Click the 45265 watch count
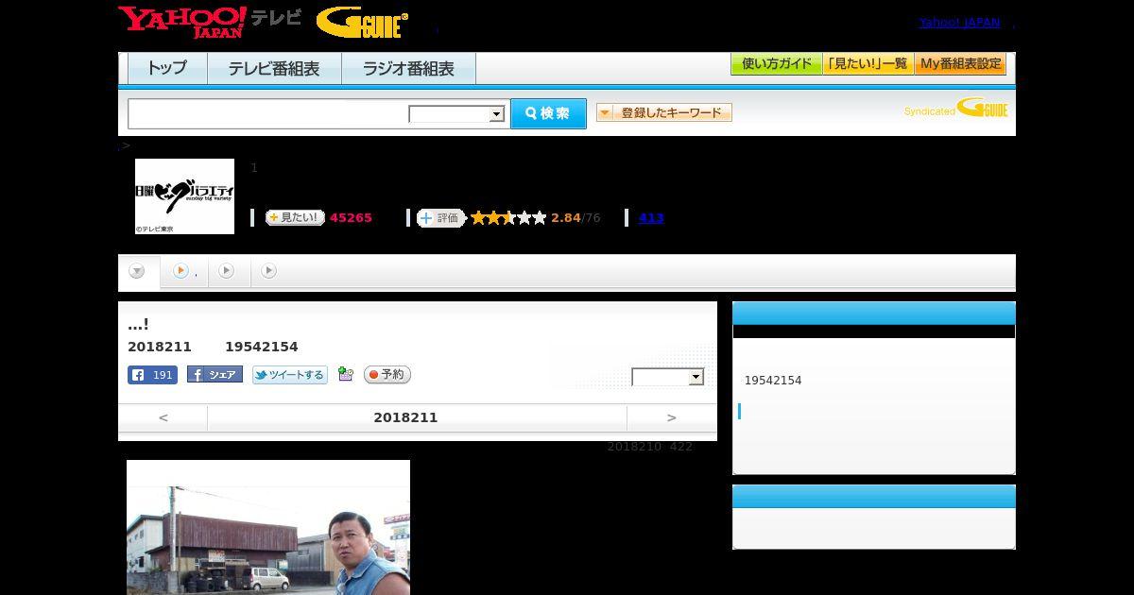 (351, 218)
